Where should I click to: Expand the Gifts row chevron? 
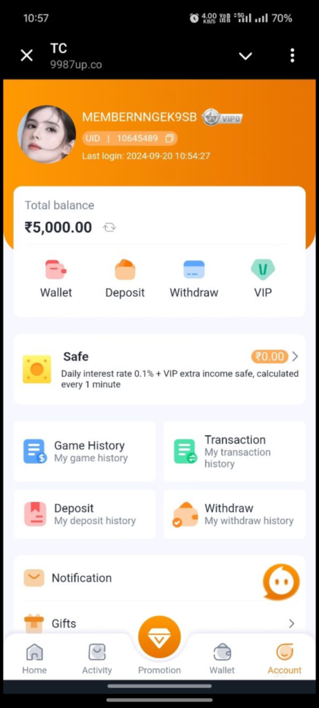point(291,624)
